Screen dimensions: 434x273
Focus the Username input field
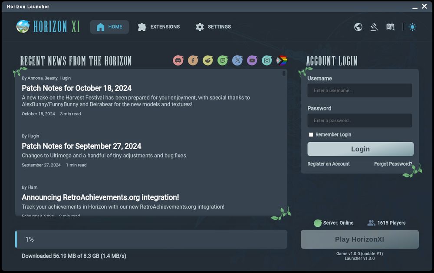(x=360, y=90)
